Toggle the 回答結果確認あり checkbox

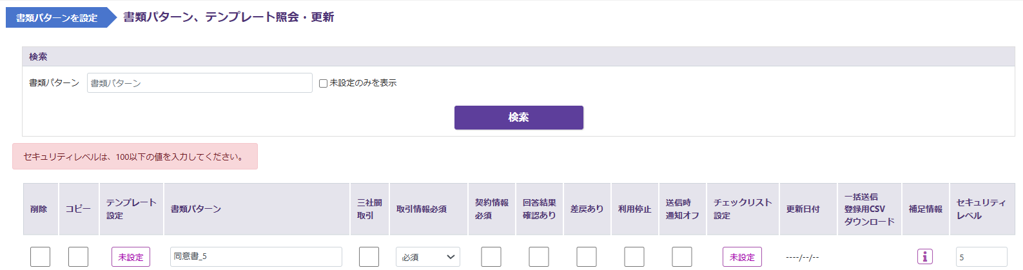538,256
